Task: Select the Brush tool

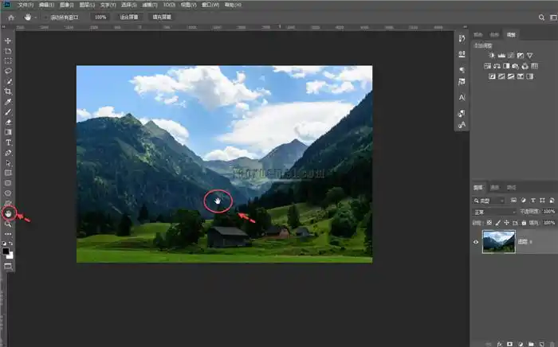Action: click(x=8, y=112)
